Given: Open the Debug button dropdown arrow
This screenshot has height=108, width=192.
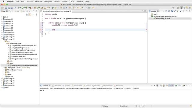Looking at the screenshot, I should (x=20, y=8).
